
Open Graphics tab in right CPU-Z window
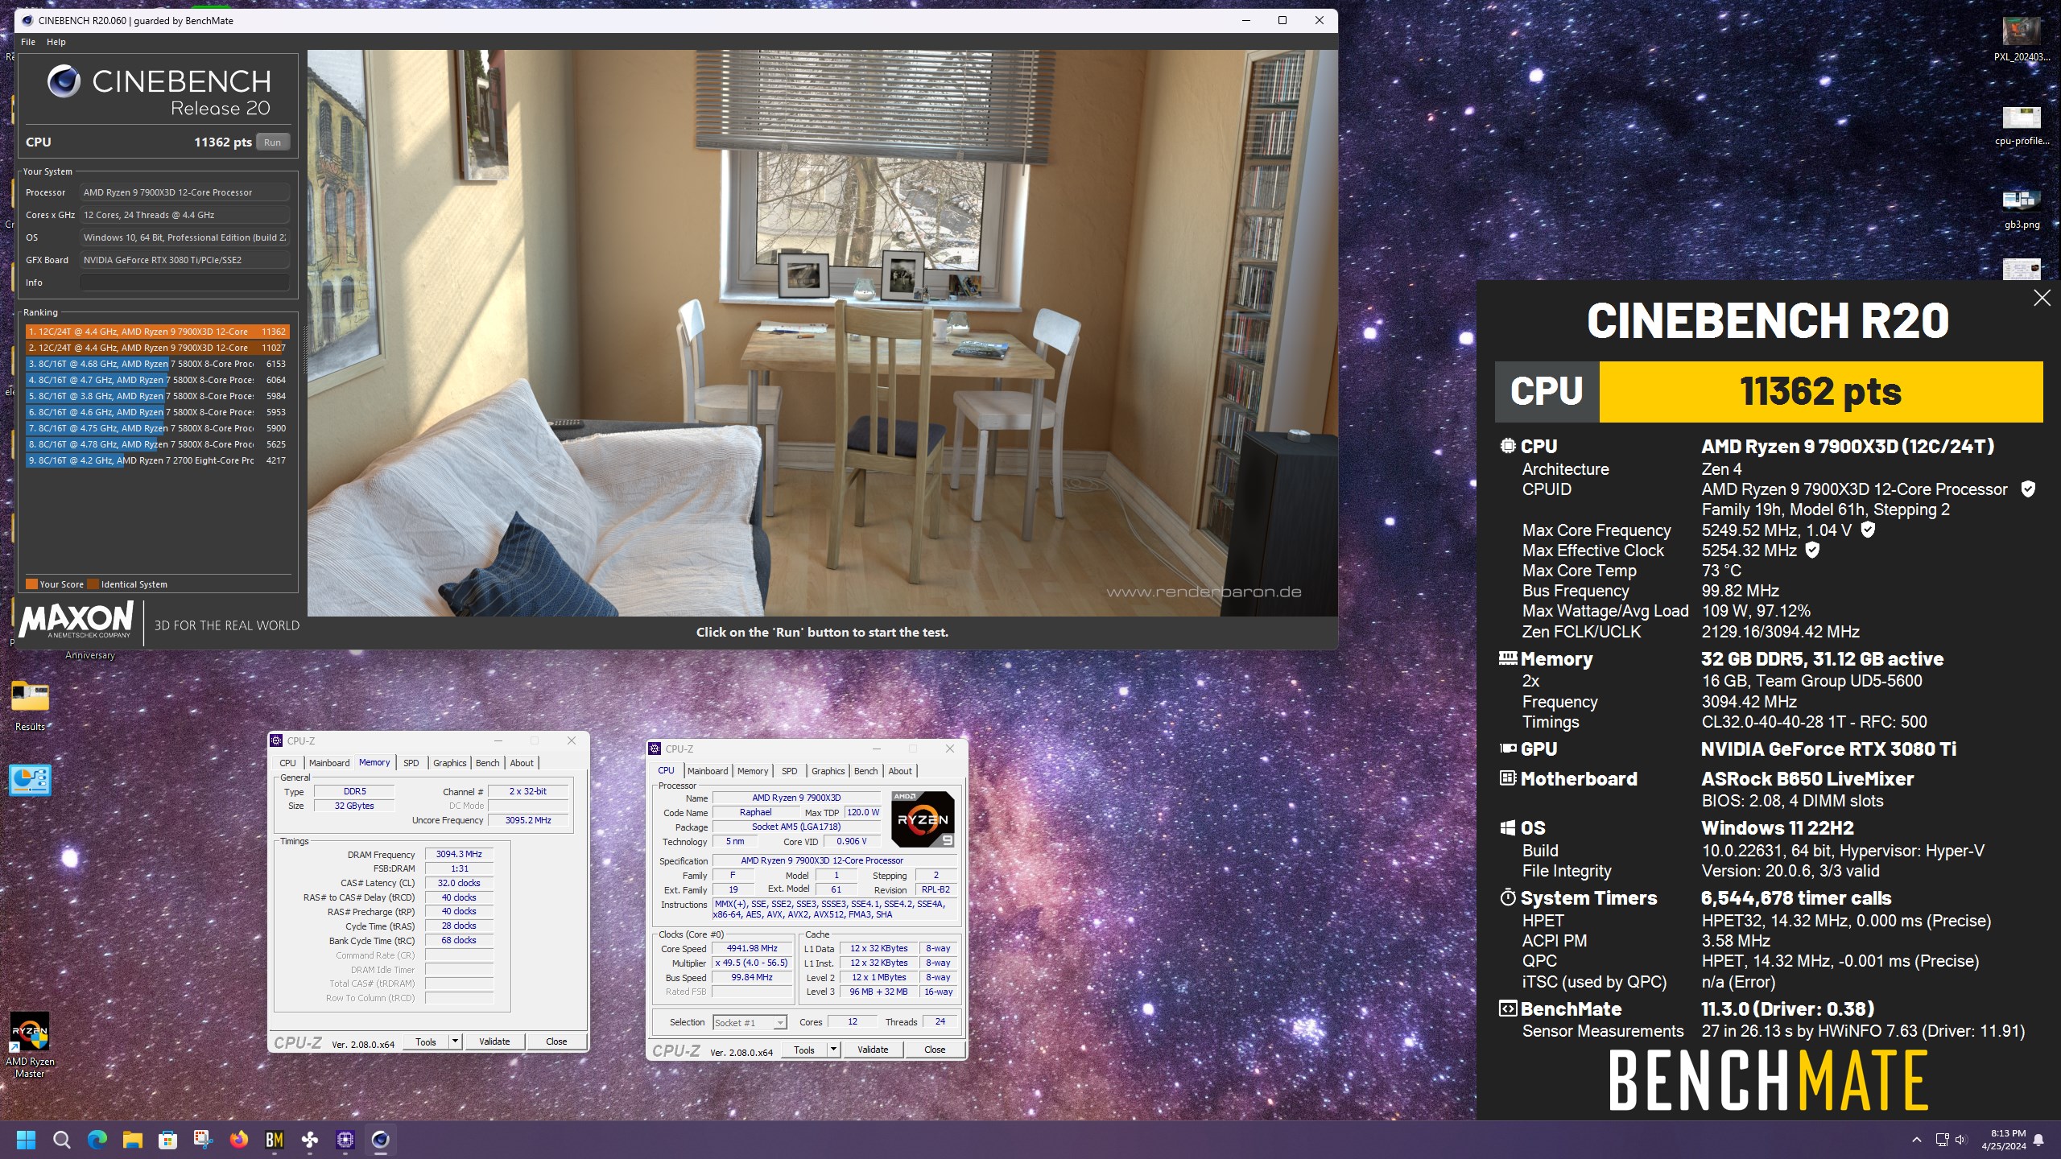828,771
